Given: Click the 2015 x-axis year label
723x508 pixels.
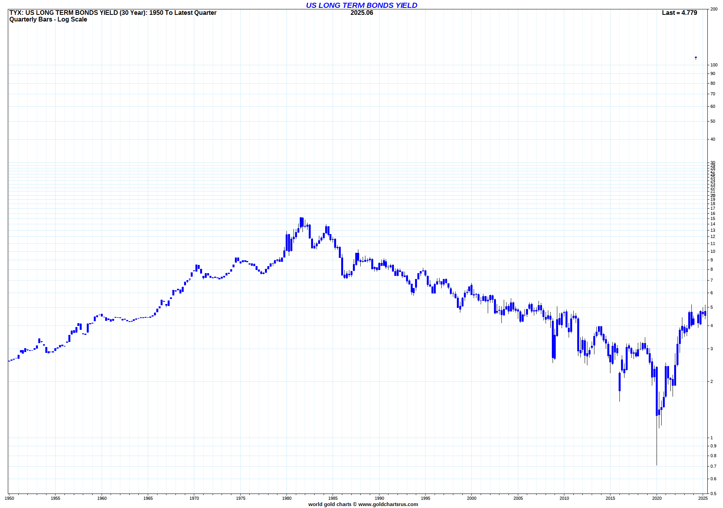Looking at the screenshot, I should pyautogui.click(x=610, y=498).
